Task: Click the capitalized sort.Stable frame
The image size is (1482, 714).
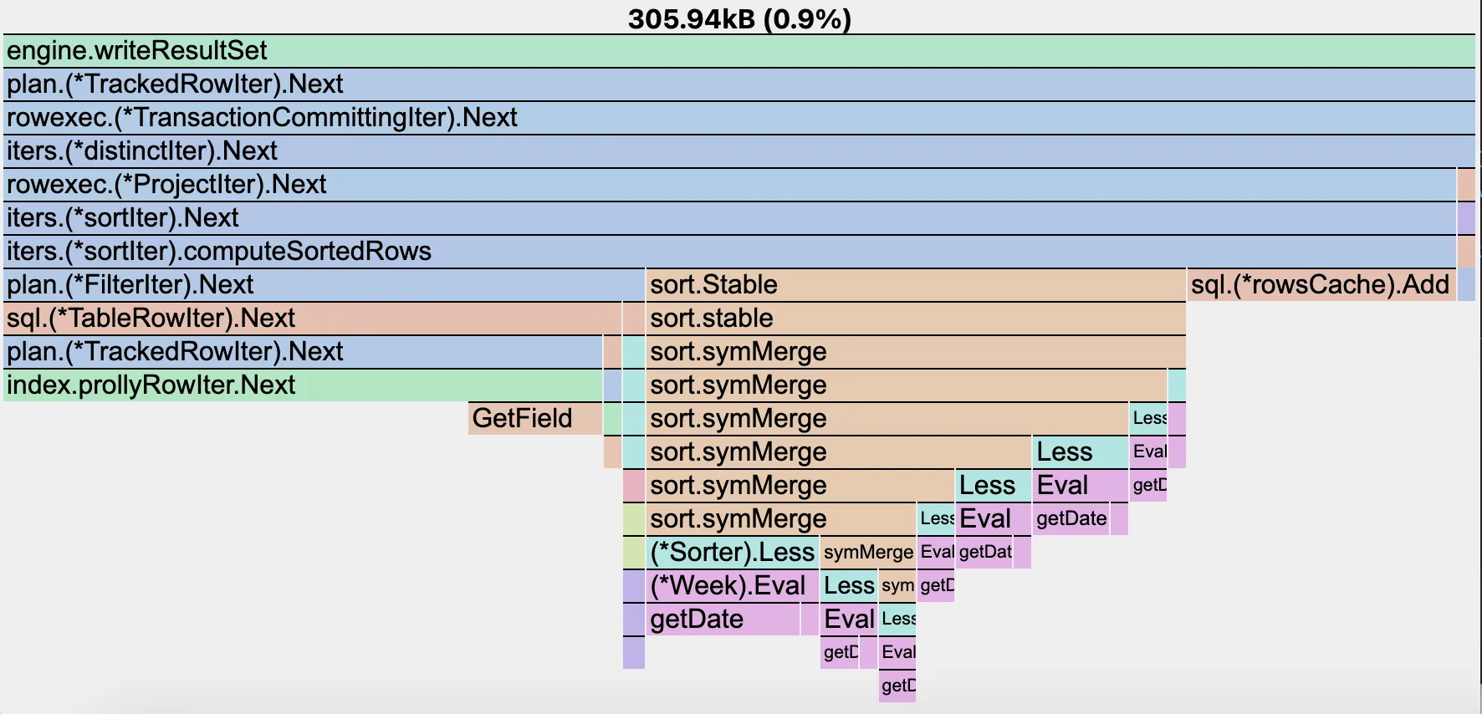Action: pyautogui.click(x=916, y=285)
